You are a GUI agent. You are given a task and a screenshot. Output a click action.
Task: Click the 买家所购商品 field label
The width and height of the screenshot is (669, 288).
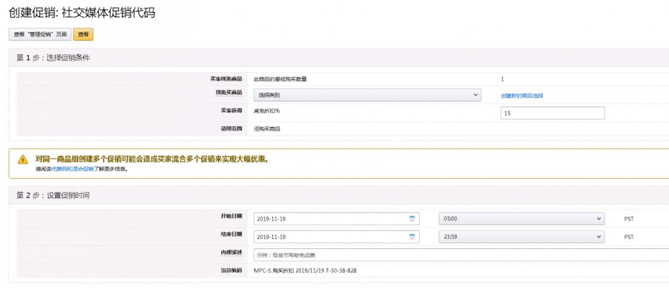(226, 79)
